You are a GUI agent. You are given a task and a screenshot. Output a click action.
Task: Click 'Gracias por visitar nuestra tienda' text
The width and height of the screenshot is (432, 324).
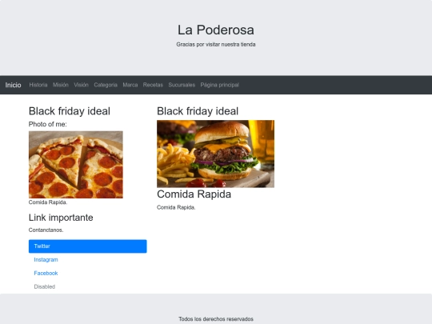pos(216,44)
